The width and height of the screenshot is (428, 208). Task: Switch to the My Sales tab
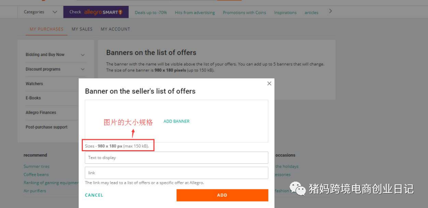coord(82,29)
